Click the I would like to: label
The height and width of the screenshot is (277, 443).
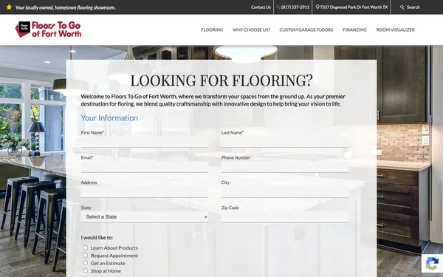(x=97, y=238)
